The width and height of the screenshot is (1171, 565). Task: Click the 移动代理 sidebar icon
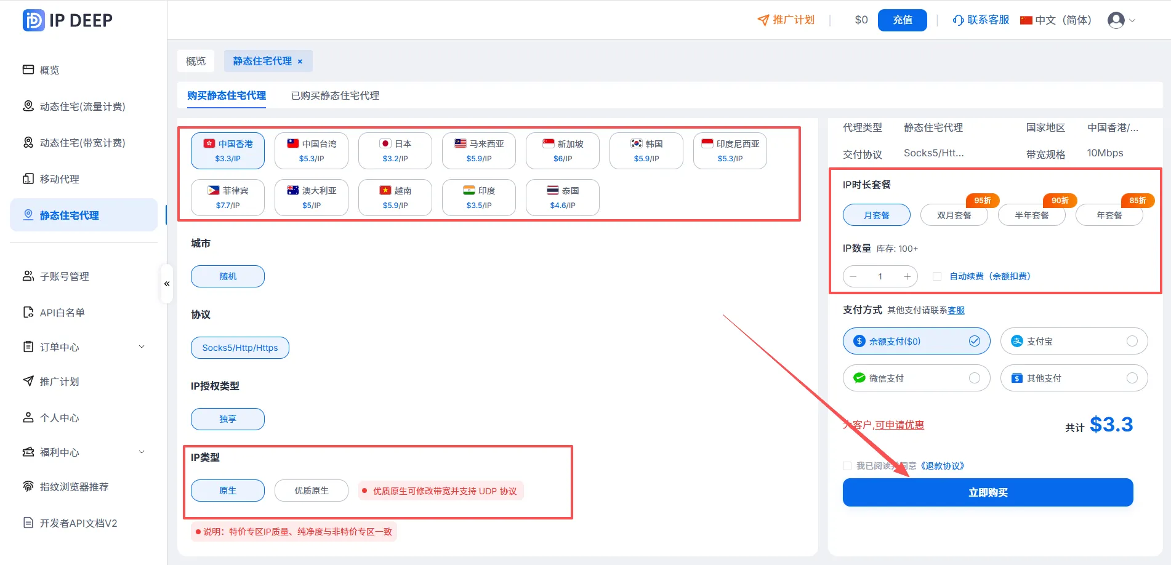(x=28, y=178)
